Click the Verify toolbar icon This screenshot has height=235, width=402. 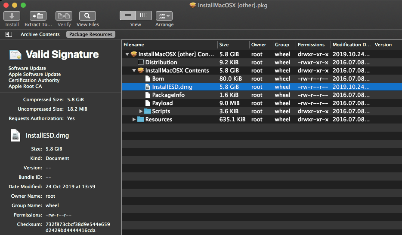click(64, 16)
